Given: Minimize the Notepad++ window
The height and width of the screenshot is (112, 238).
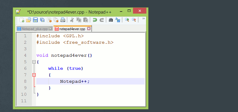Looking at the screenshot, I should 121,11.
